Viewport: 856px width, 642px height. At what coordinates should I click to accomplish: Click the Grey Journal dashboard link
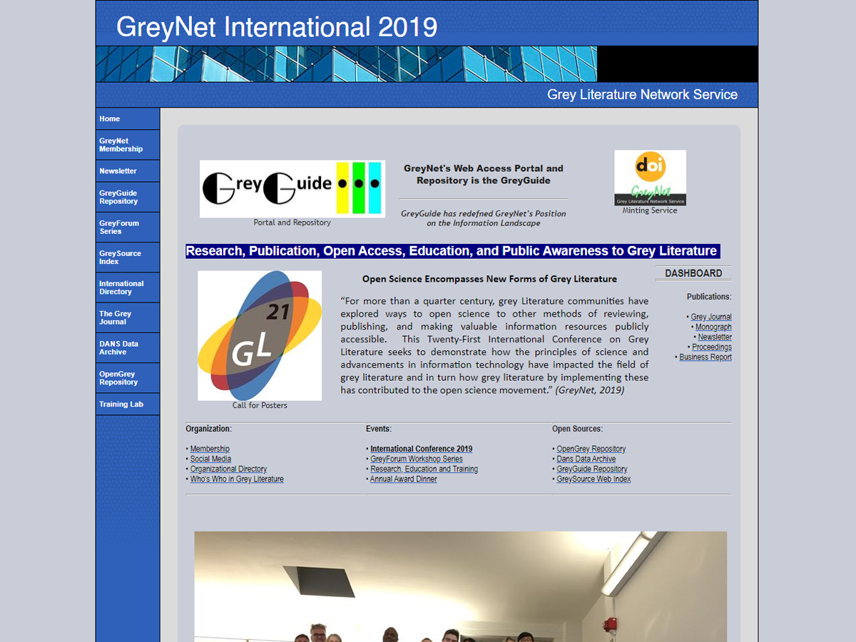[711, 317]
